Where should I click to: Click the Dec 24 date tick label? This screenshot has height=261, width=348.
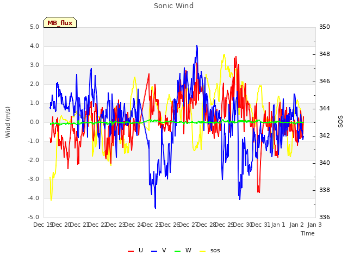(x=134, y=225)
